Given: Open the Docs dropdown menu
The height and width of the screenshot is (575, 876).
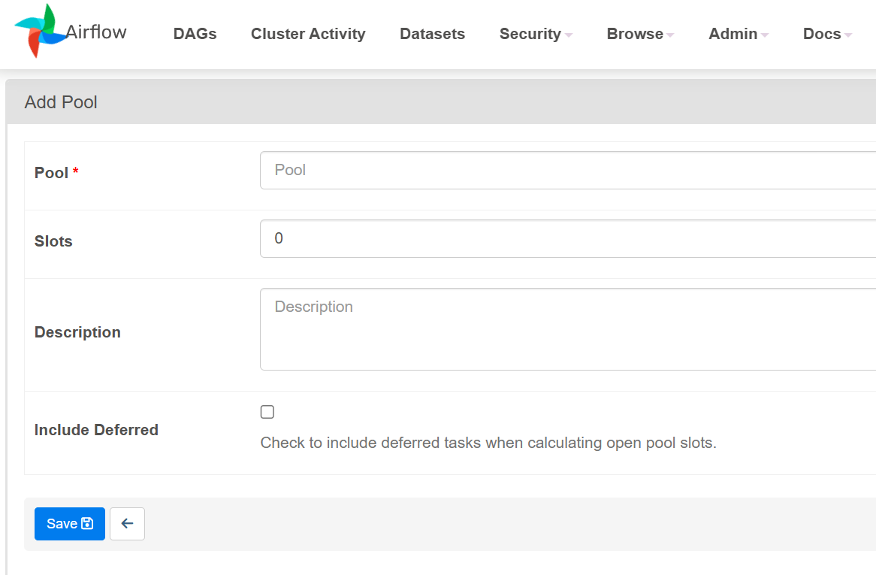Looking at the screenshot, I should point(826,34).
